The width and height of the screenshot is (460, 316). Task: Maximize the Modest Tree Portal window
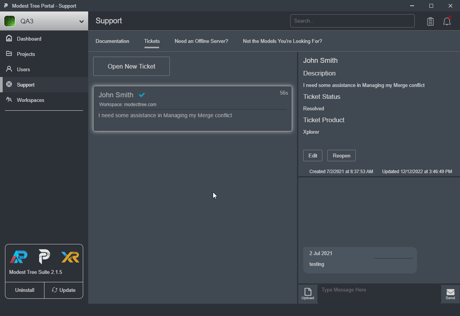click(431, 6)
